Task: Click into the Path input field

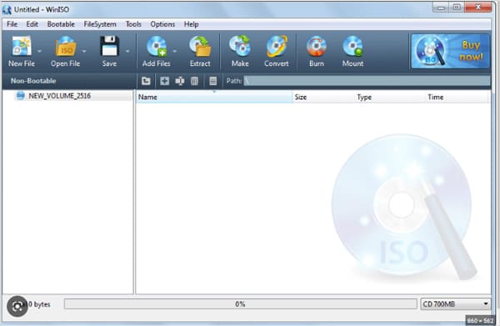Action: click(x=367, y=81)
